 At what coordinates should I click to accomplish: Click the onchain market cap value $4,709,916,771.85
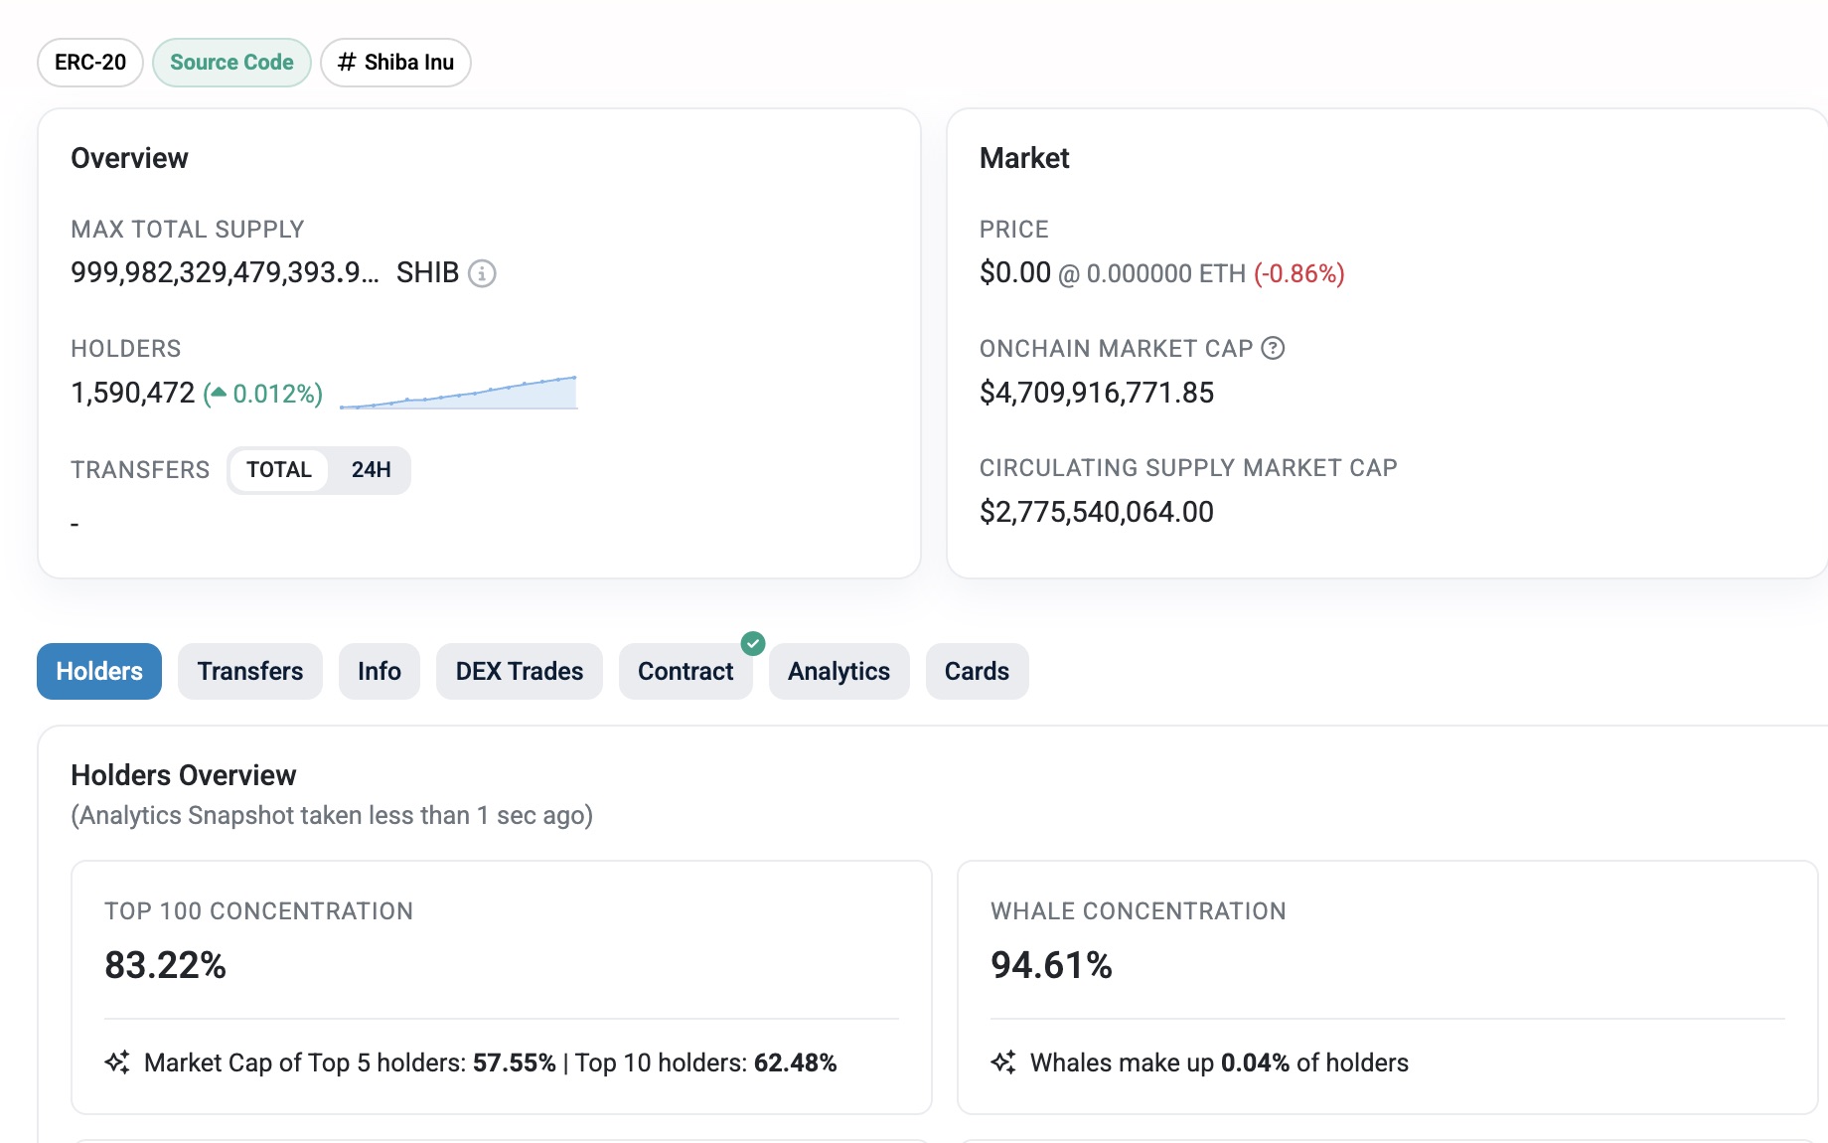click(1097, 393)
